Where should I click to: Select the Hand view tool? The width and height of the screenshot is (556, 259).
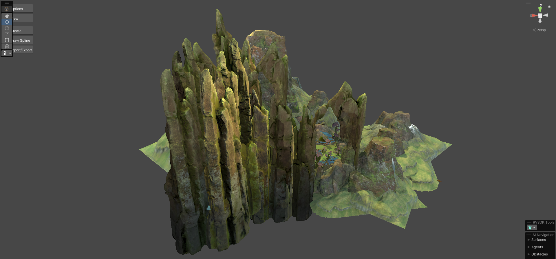click(x=7, y=16)
